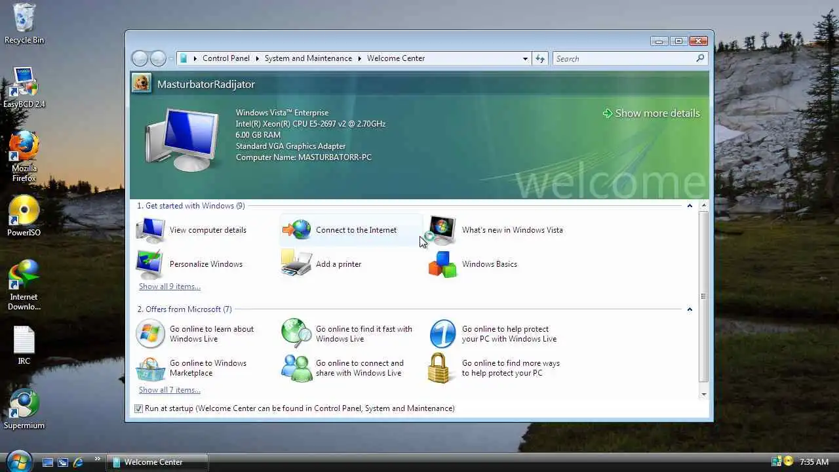Open the View computer details icon
Image resolution: width=839 pixels, height=472 pixels.
(151, 230)
